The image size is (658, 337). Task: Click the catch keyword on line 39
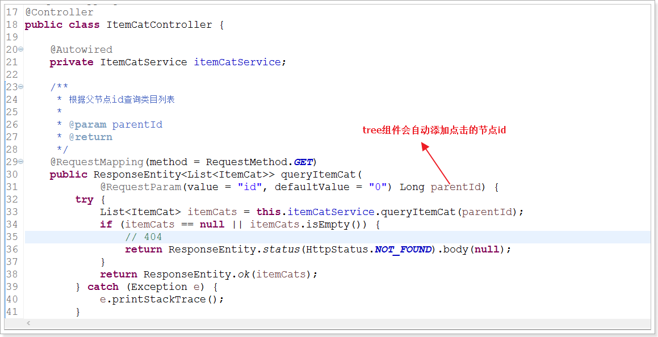tap(103, 287)
